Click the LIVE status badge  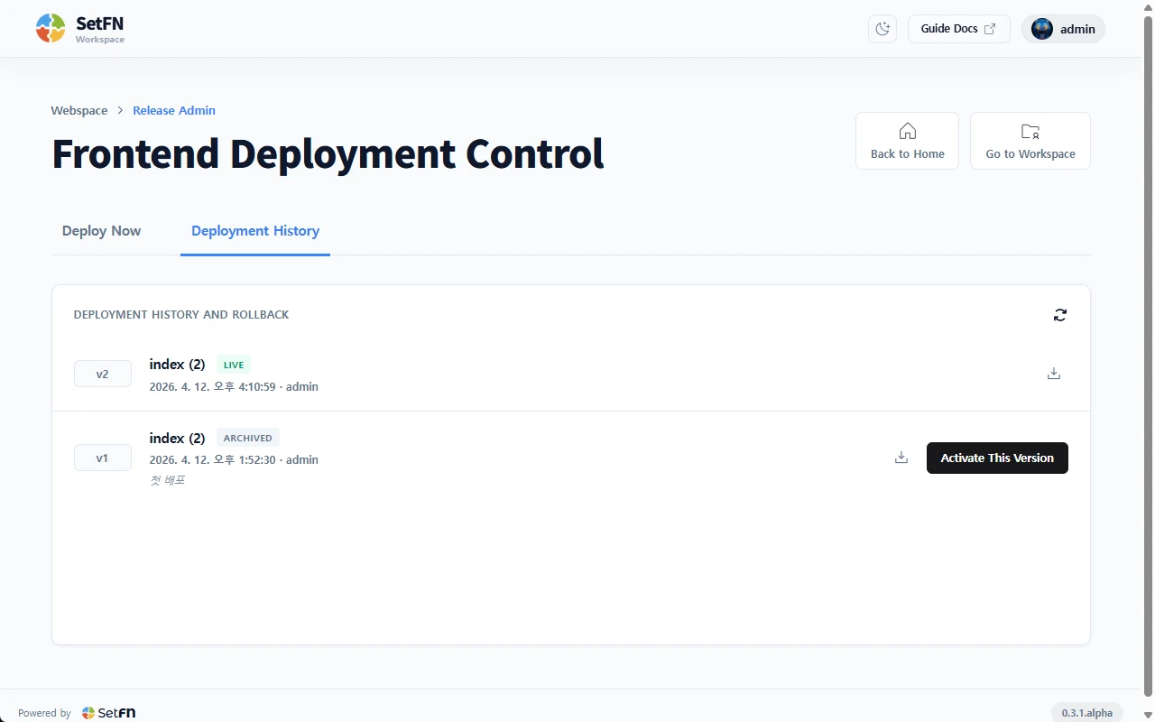tap(234, 365)
